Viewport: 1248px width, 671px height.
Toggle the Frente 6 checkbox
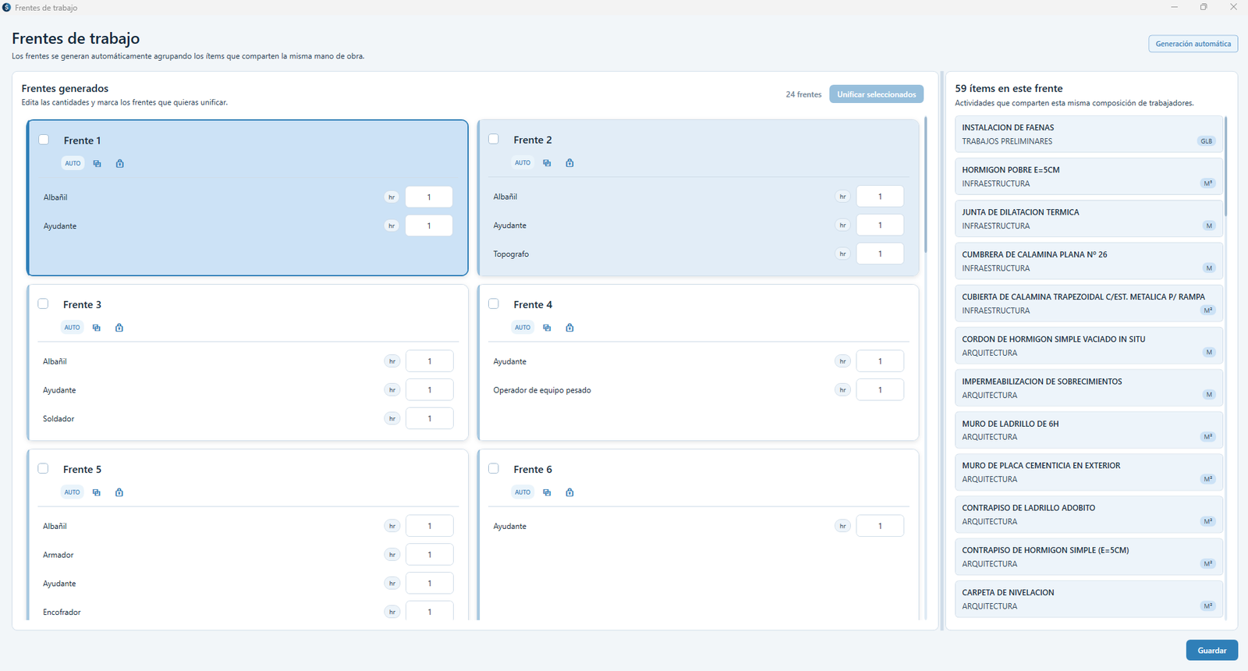(x=494, y=468)
